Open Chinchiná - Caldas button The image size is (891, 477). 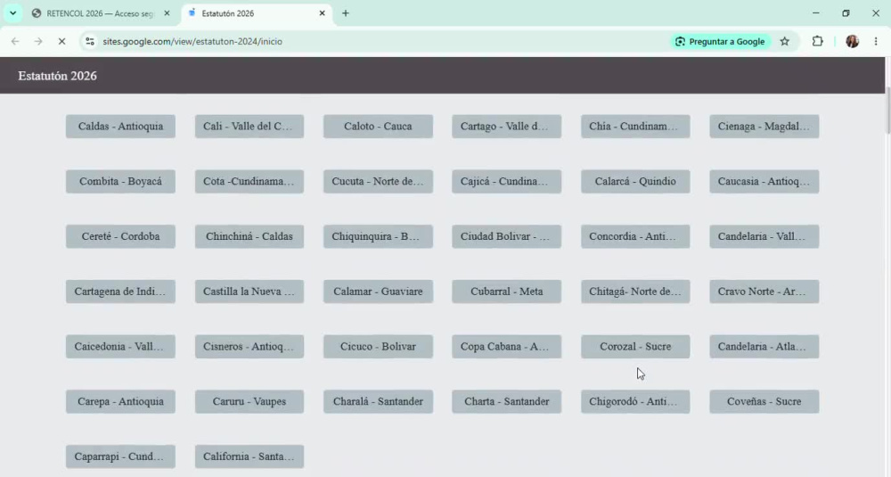pos(249,236)
